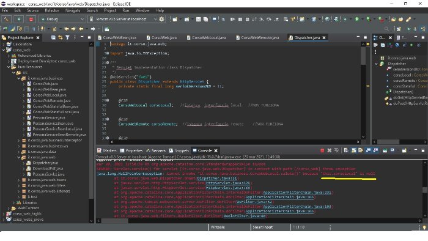Viewport: 428px width, 241px height.
Task: Click the Back navigation arrow in toolbar
Action: (81, 29)
